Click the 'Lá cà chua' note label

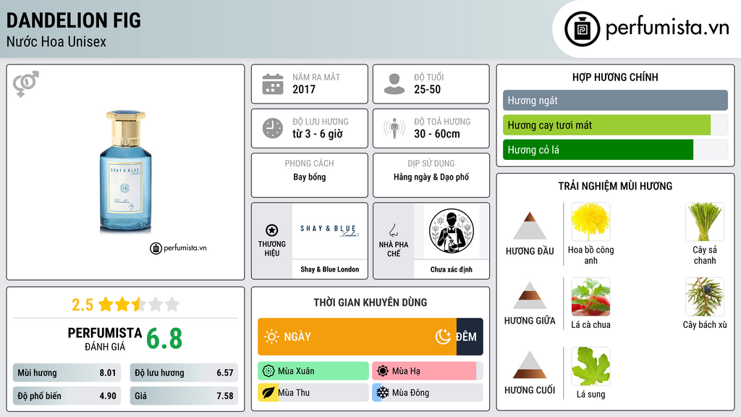[x=590, y=325]
